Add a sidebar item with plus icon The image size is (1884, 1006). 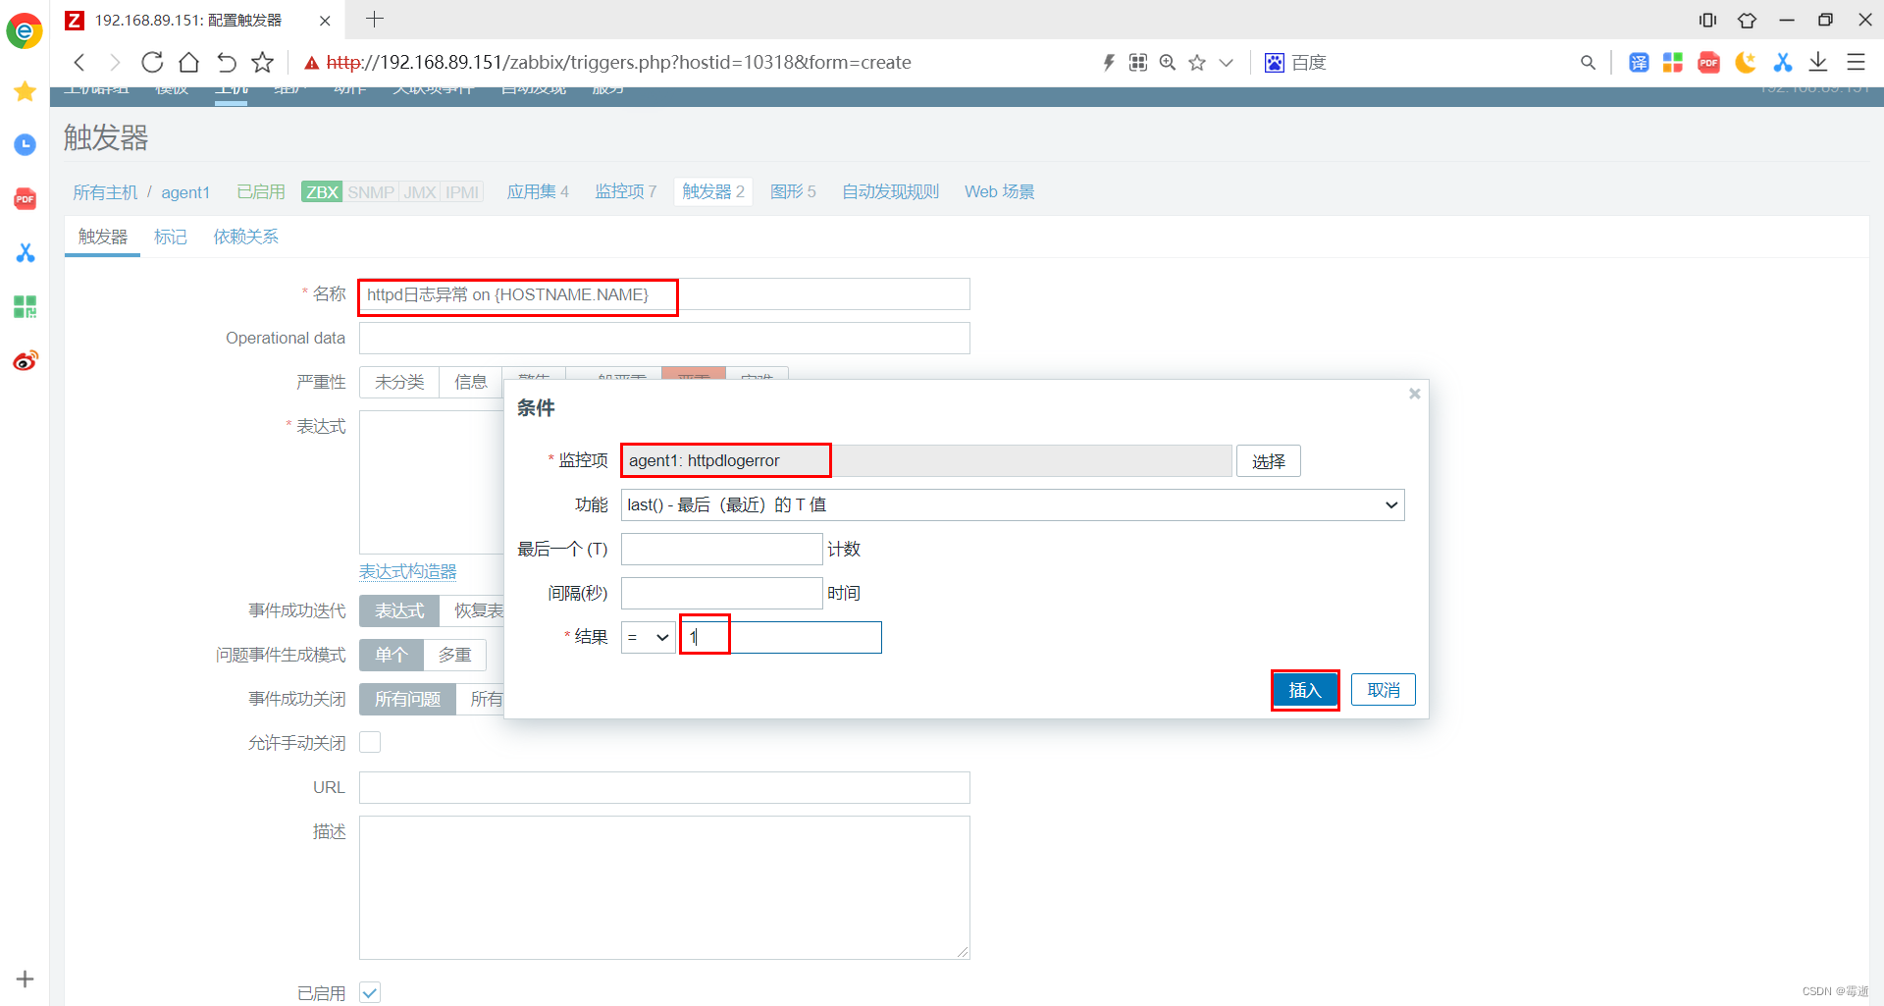coord(26,979)
